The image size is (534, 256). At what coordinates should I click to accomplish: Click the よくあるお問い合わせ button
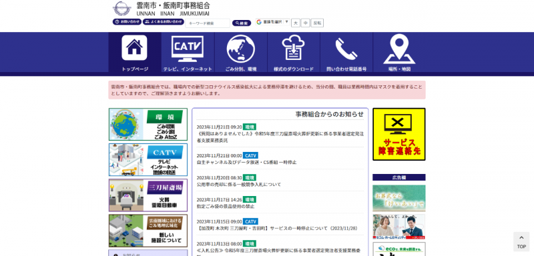click(x=163, y=22)
